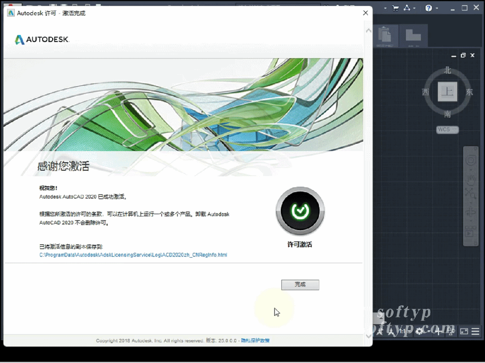Close the AutoCAD drawing window
Screen dimensions: 485x363
[472, 55]
